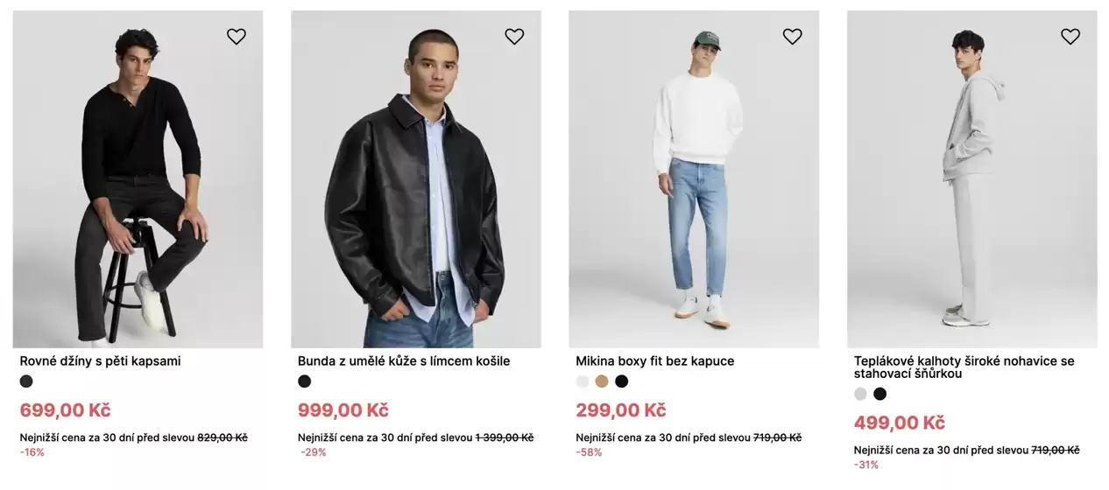Choose black color swatch for Mikina boxy fit
The image size is (1109, 490).
click(622, 381)
